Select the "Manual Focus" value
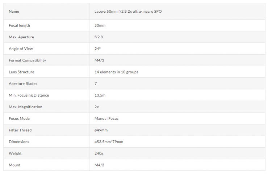The image size is (268, 174). point(106,119)
